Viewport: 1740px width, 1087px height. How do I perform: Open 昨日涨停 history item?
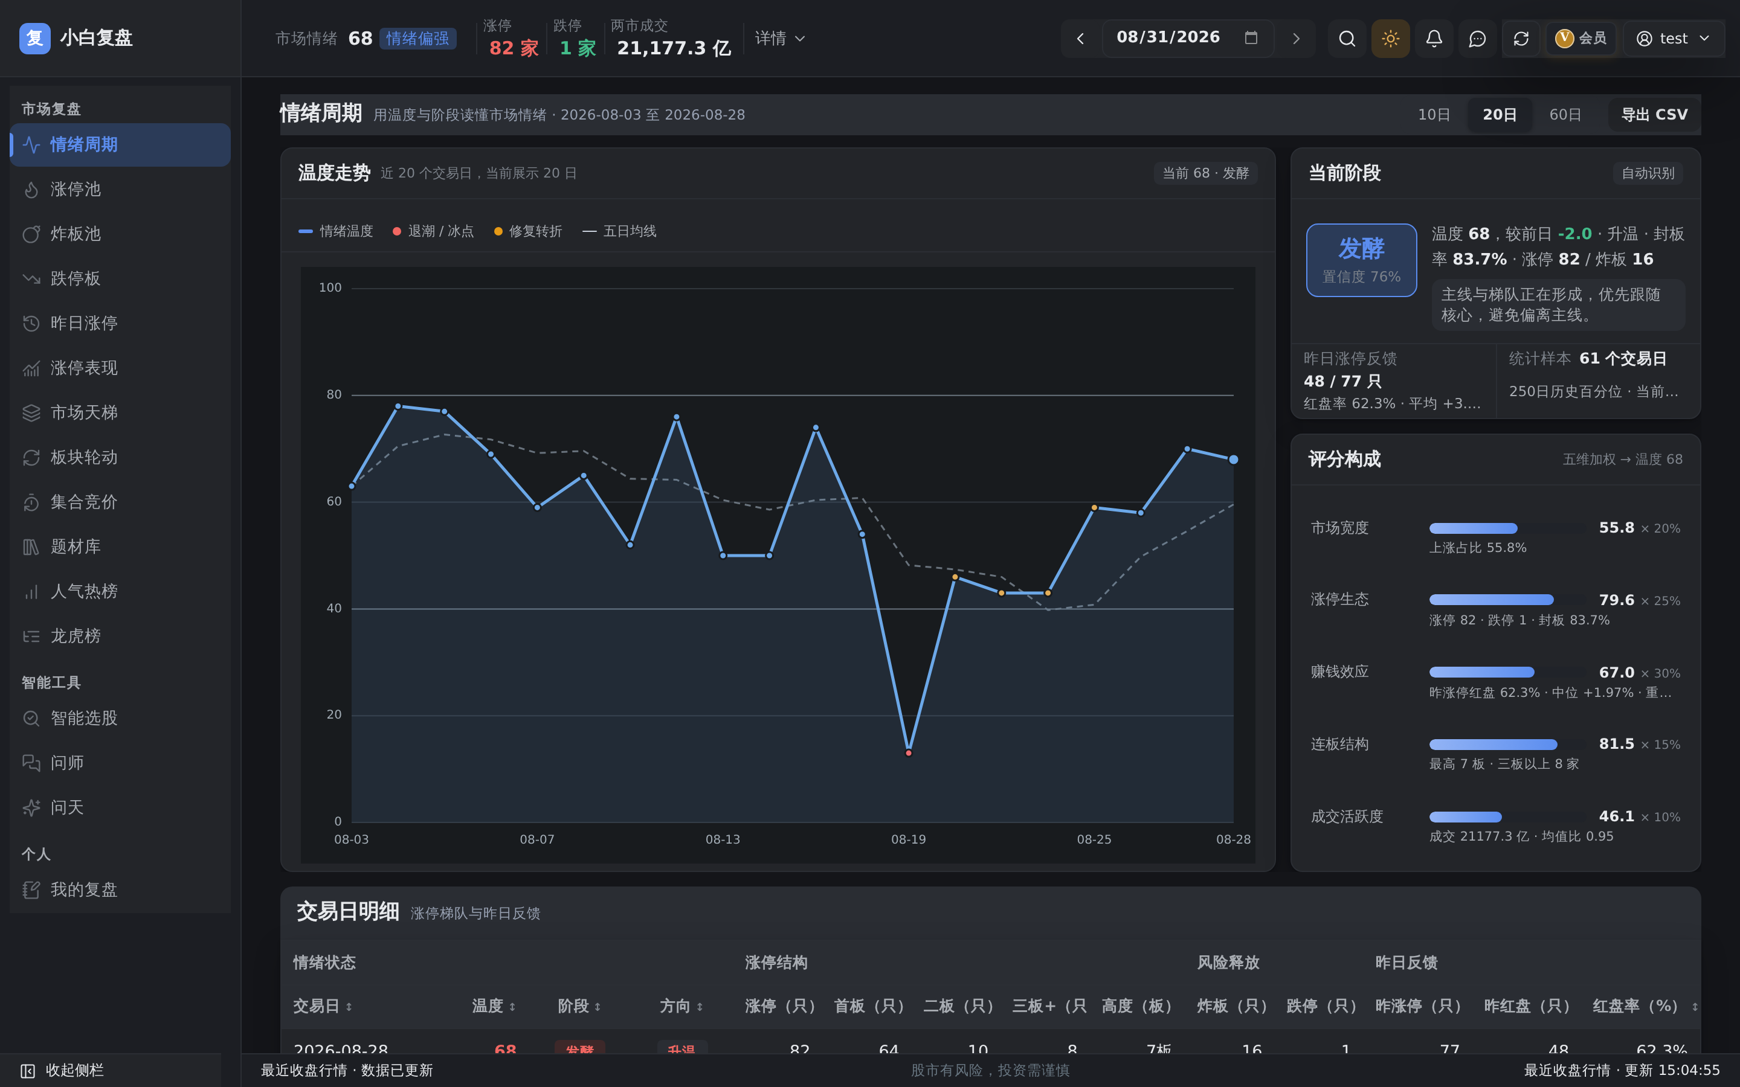120,323
